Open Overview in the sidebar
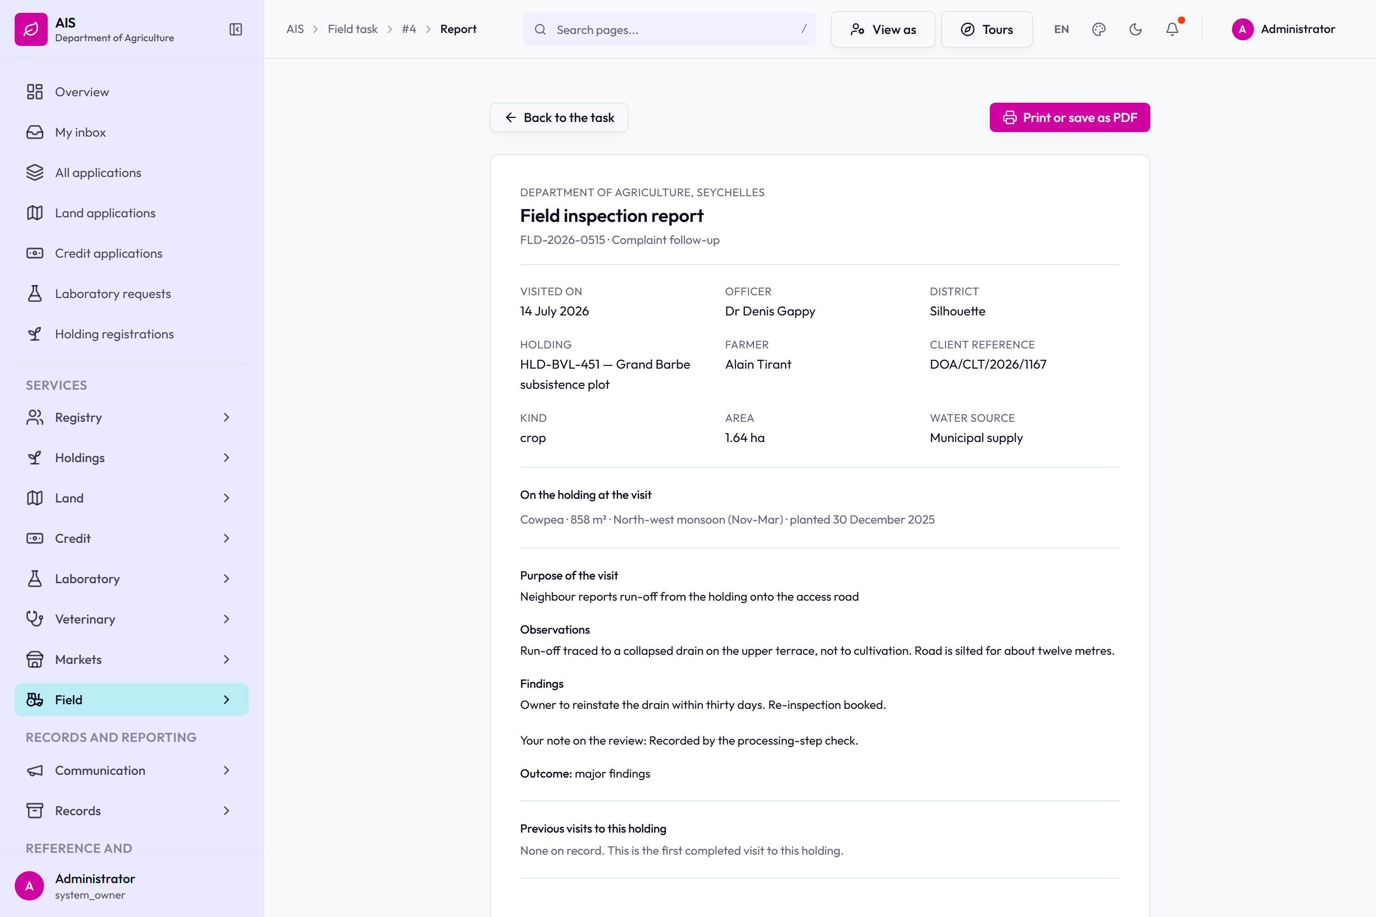This screenshot has width=1376, height=917. [132, 92]
